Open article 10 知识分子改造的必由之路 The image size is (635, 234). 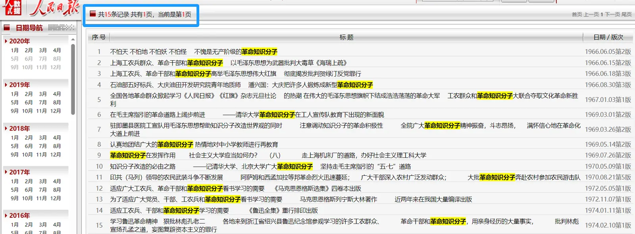pyautogui.click(x=260, y=166)
